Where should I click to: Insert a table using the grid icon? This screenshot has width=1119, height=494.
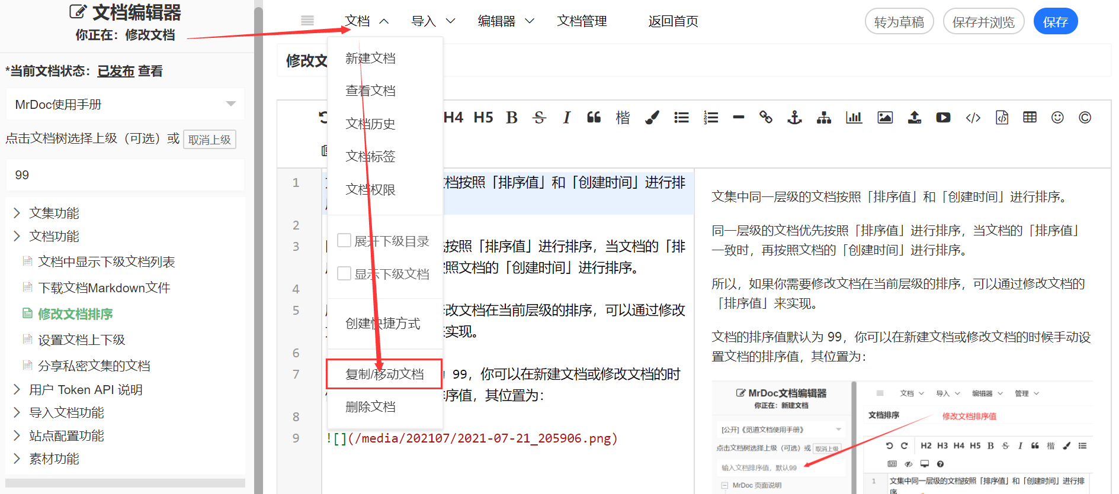pos(1030,118)
